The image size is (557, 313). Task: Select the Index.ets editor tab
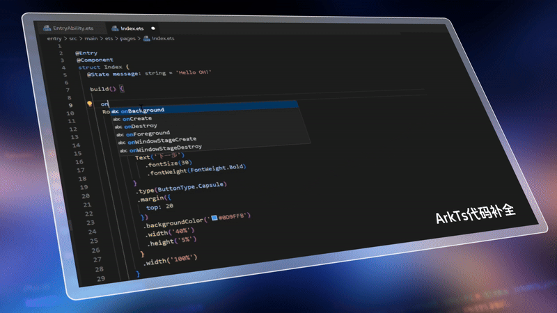(133, 29)
